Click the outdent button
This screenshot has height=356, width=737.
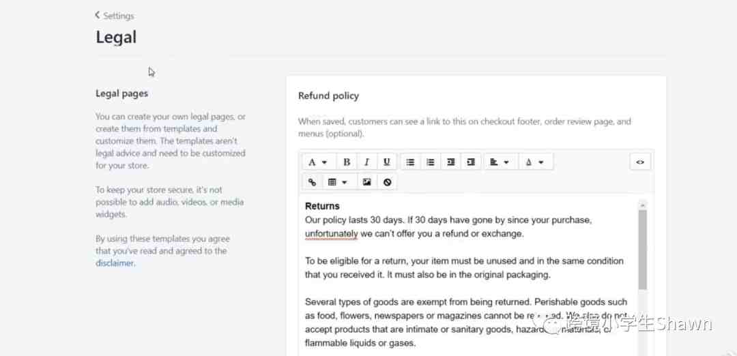pyautogui.click(x=450, y=162)
